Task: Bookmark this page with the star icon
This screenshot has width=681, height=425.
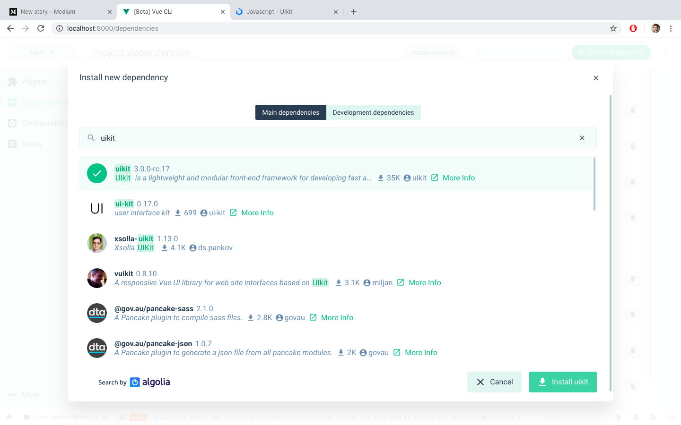Action: pyautogui.click(x=613, y=28)
